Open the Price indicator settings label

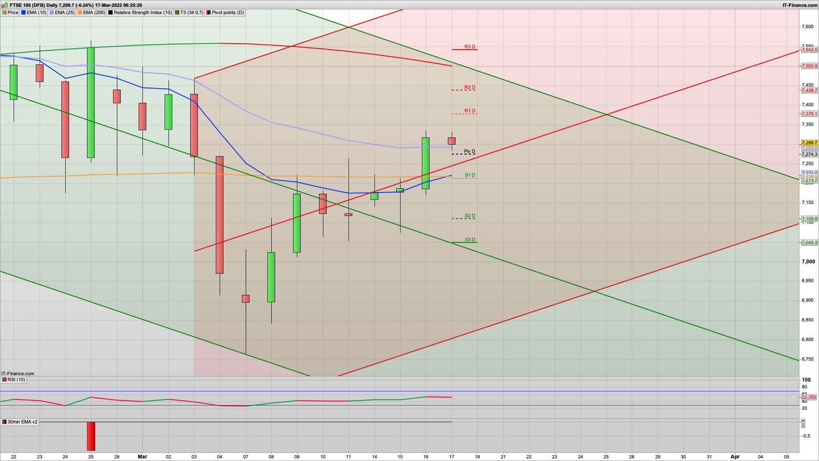13,13
